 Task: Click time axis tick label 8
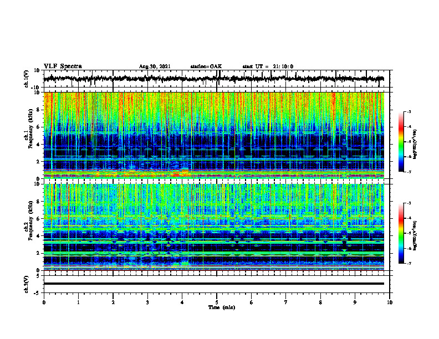[x=320, y=302]
